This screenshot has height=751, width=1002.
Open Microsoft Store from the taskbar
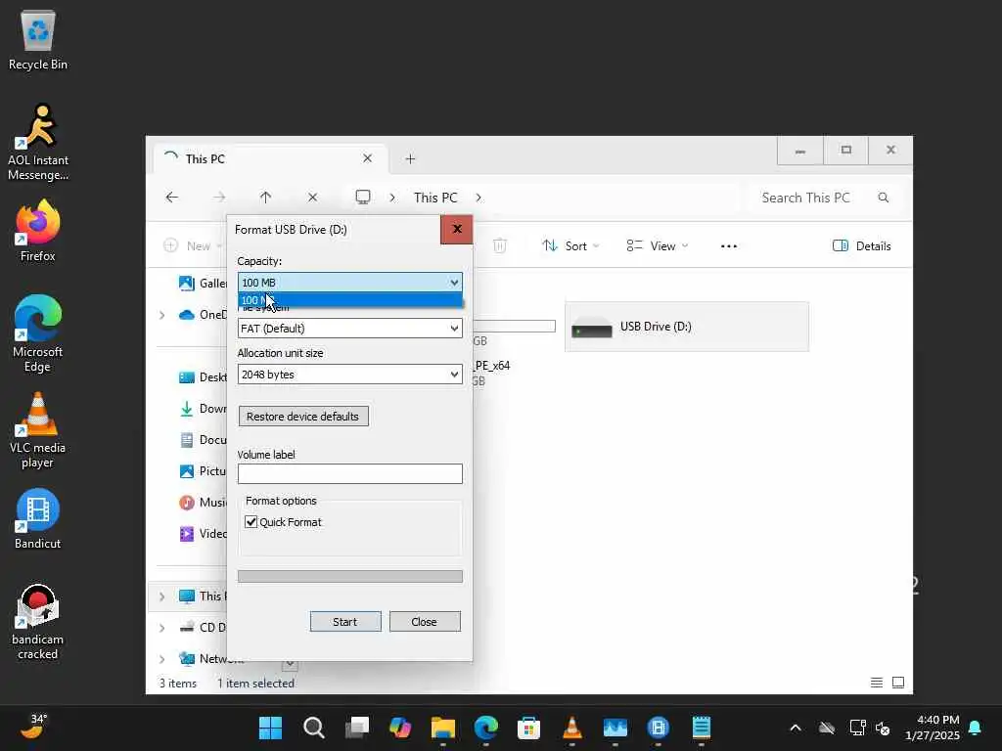point(528,728)
